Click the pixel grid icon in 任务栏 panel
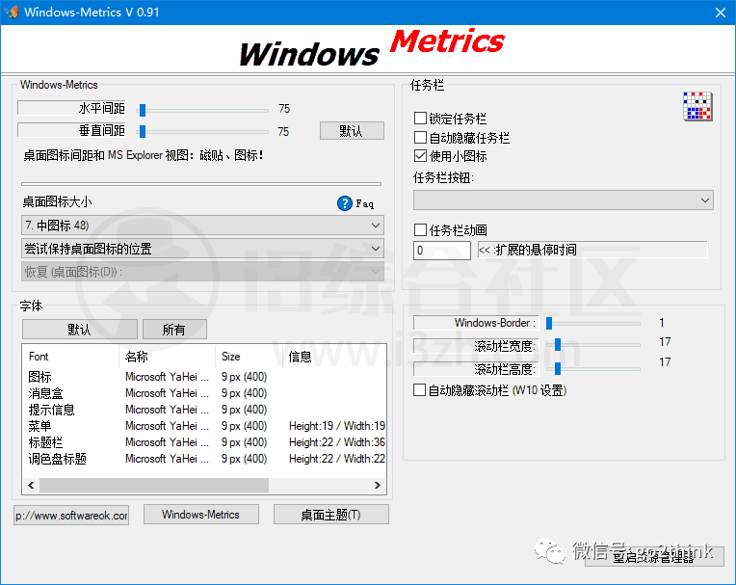Image resolution: width=736 pixels, height=585 pixels. (697, 107)
